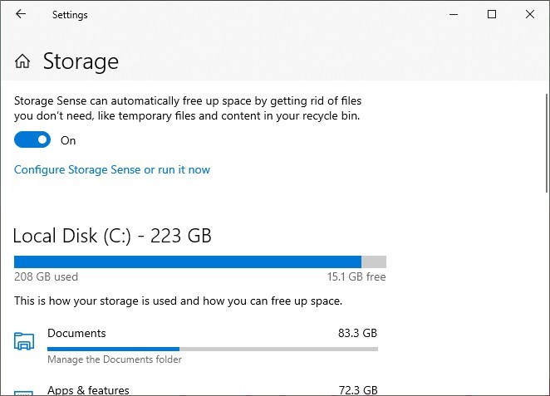Maximize the Settings window

click(x=492, y=14)
